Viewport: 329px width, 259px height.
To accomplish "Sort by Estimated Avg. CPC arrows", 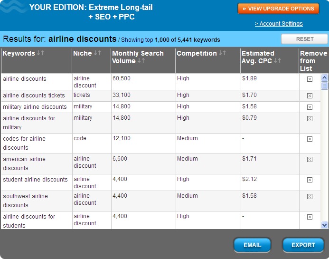I will pos(278,61).
